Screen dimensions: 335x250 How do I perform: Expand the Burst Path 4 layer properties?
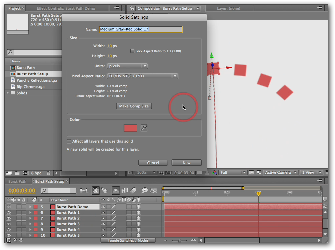pos(30,230)
